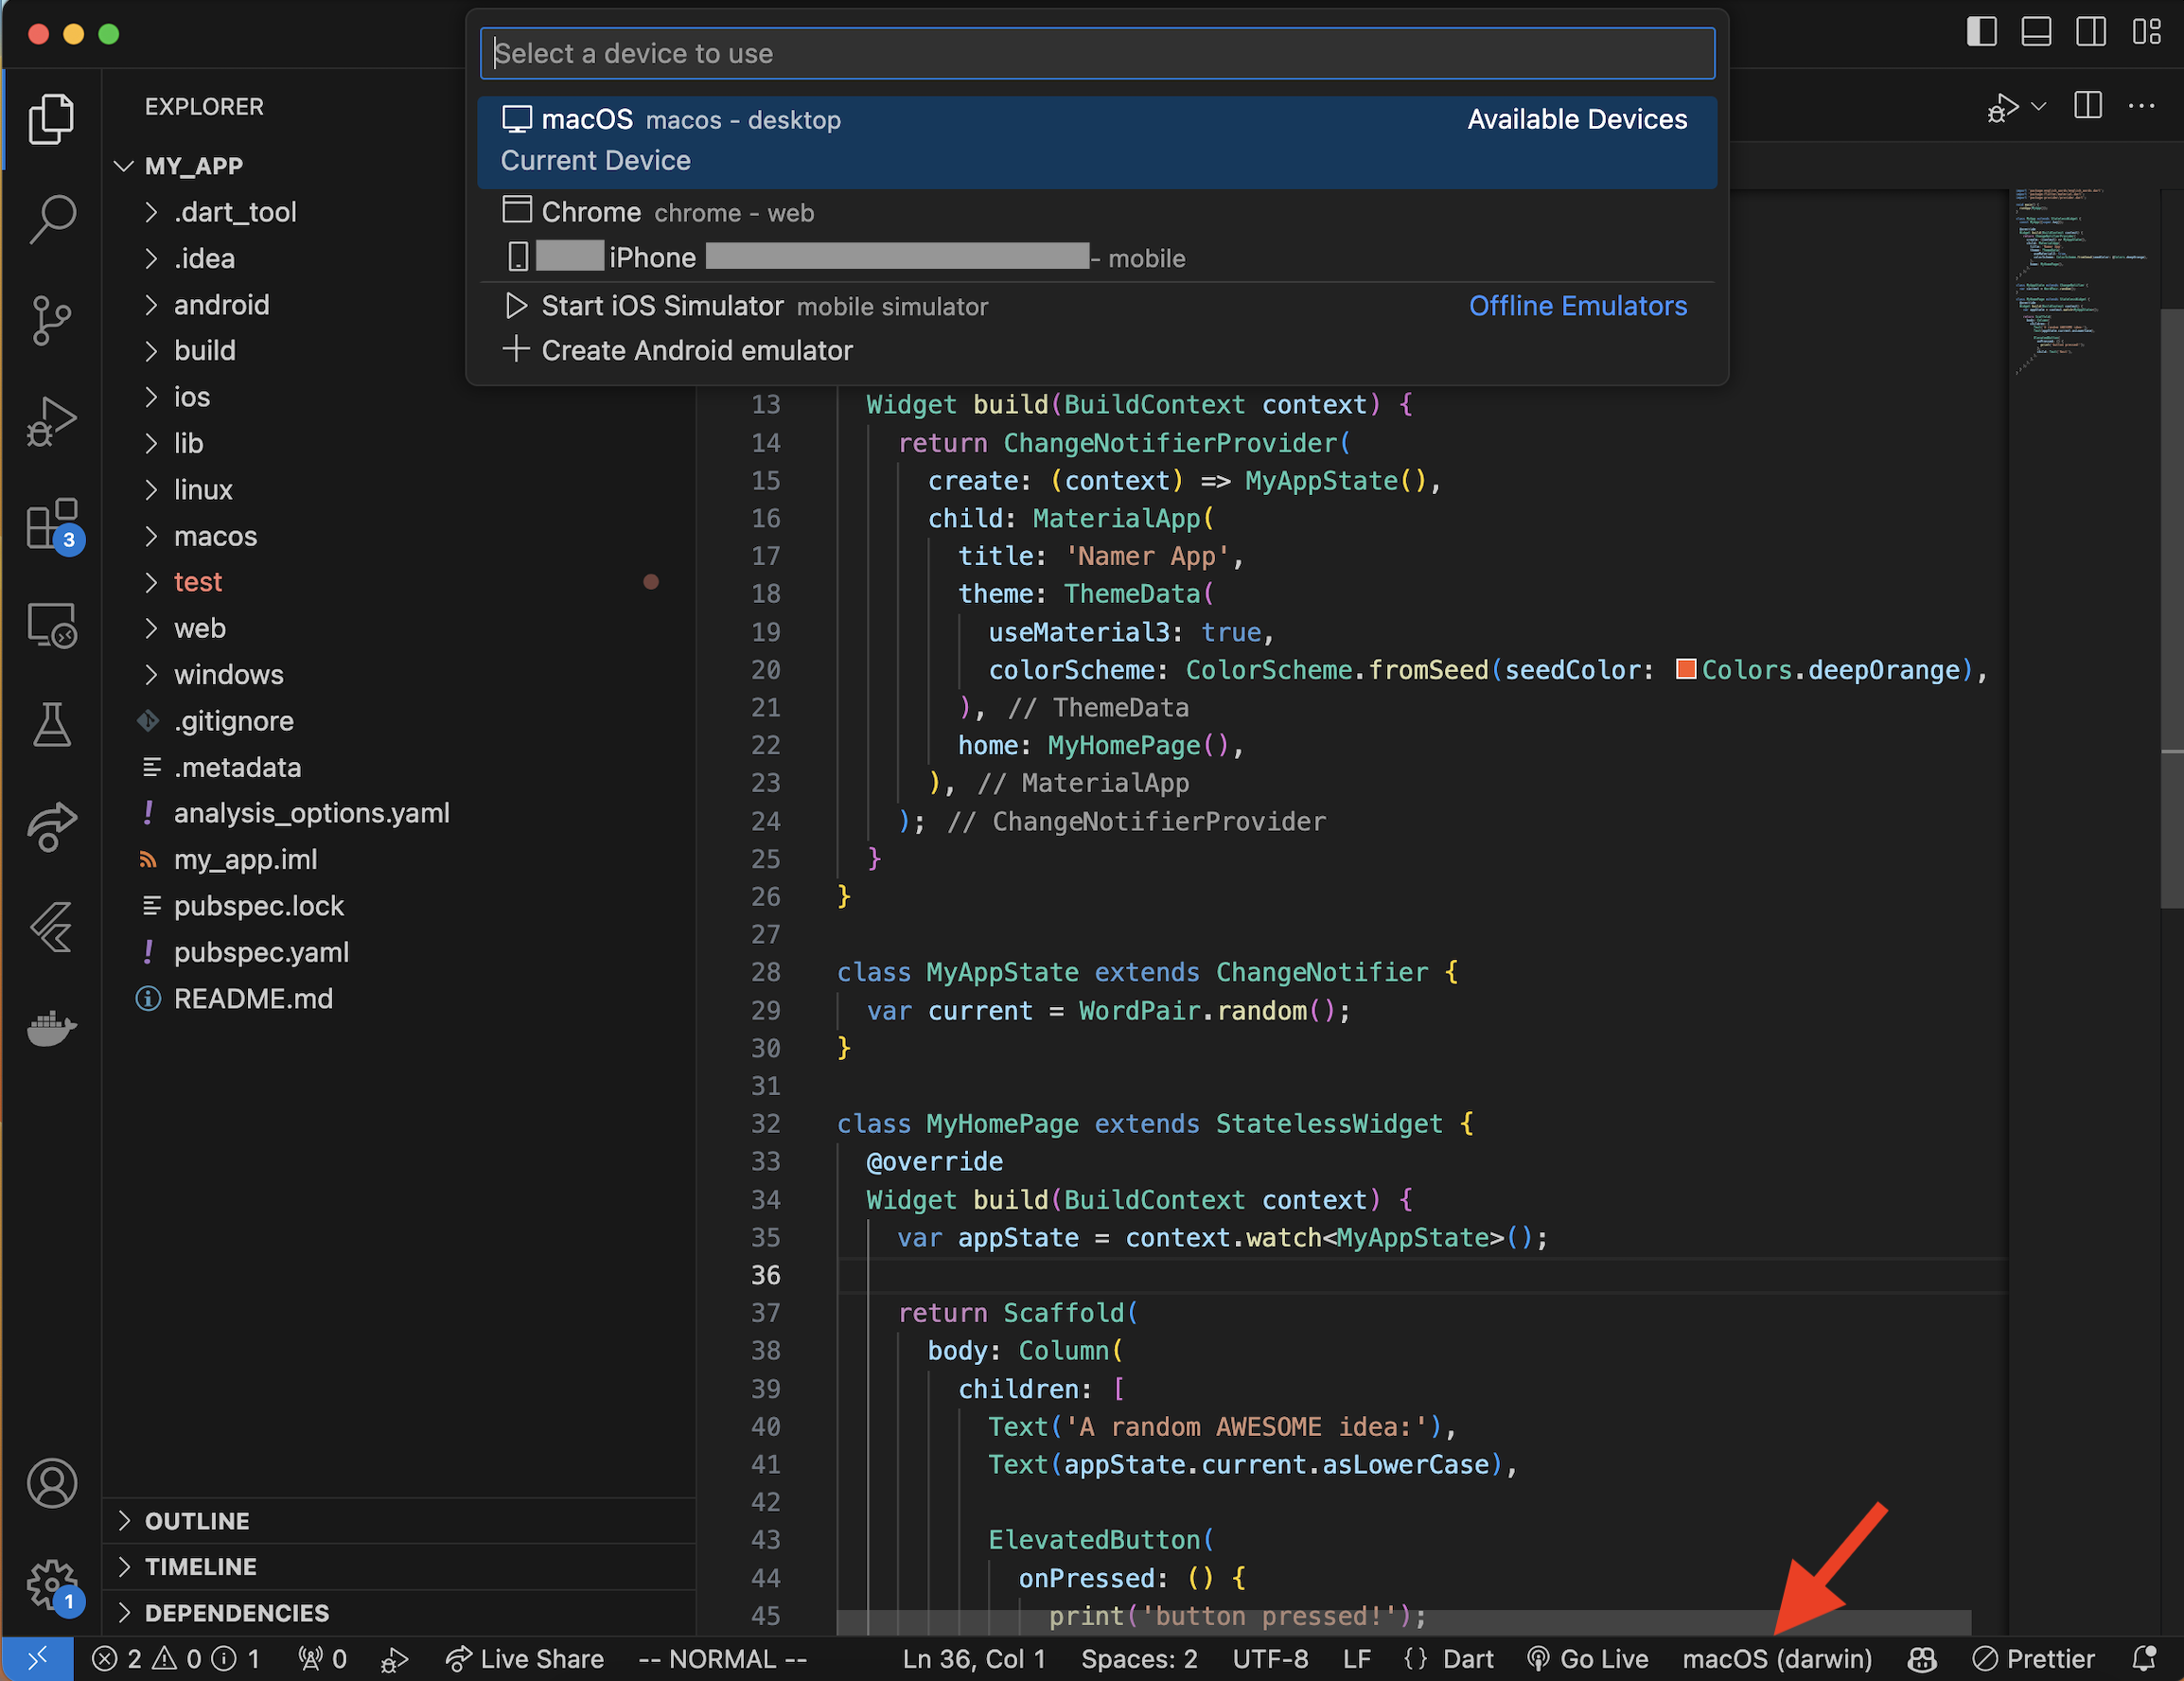This screenshot has width=2184, height=1681.
Task: Open the Search view in the activity bar
Action: tap(52, 220)
